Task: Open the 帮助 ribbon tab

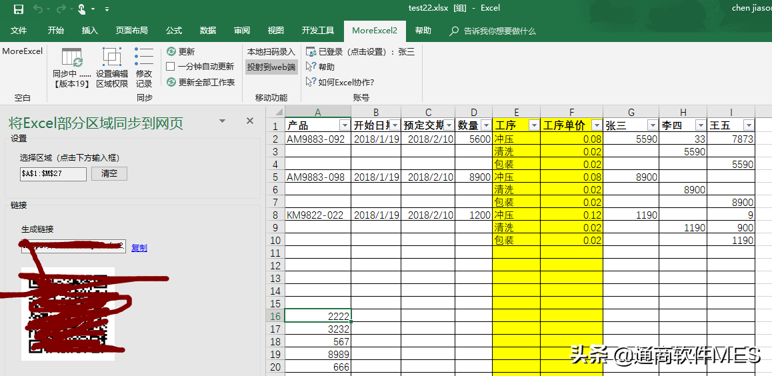Action: [x=423, y=31]
